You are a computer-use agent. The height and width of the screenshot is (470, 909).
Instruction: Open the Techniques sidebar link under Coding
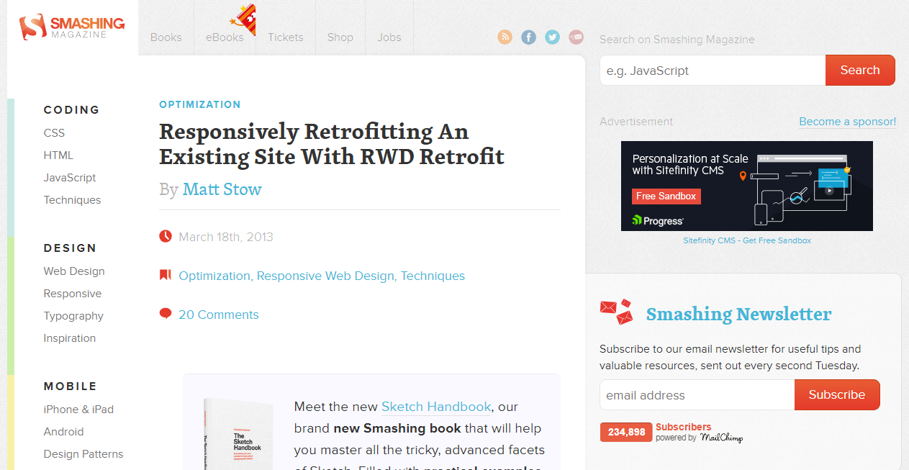[x=73, y=200]
